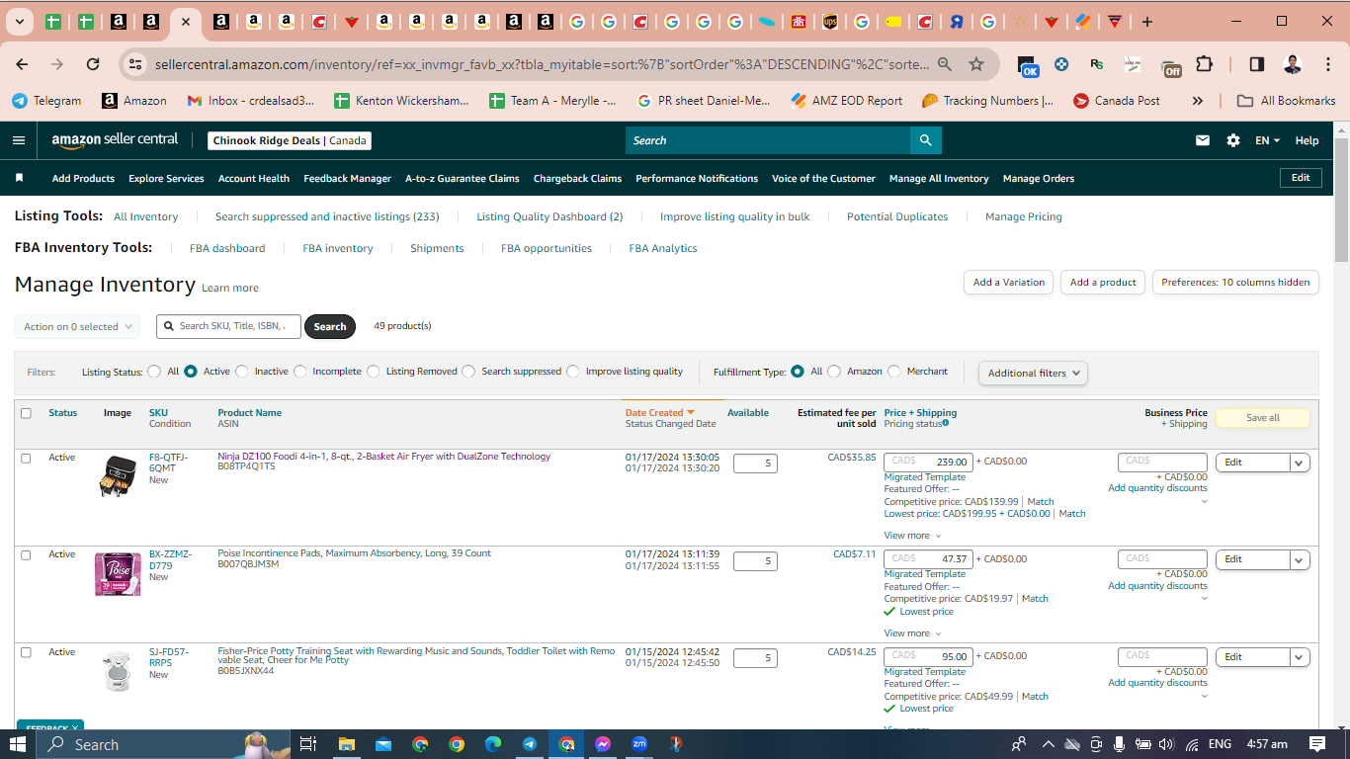
Task: Open the Windows notification center
Action: coord(1317,744)
